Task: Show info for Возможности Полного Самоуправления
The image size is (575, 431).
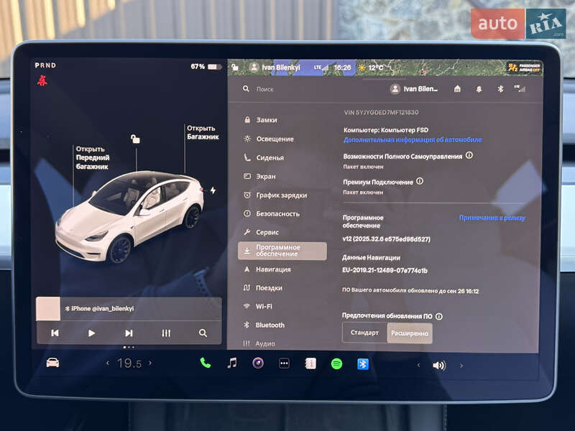Action: click(x=469, y=155)
